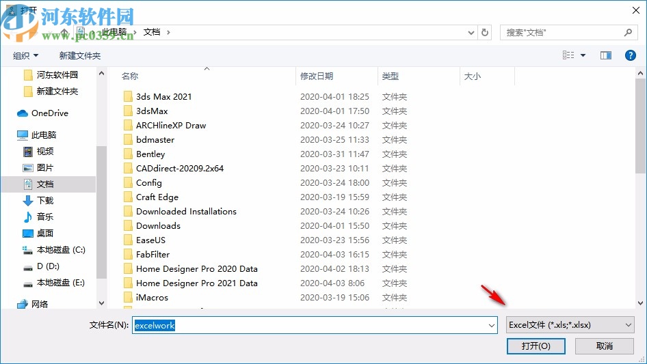Image resolution: width=647 pixels, height=364 pixels.
Task: Click the 此电脑 computer icon in sidebar
Action: click(x=23, y=135)
